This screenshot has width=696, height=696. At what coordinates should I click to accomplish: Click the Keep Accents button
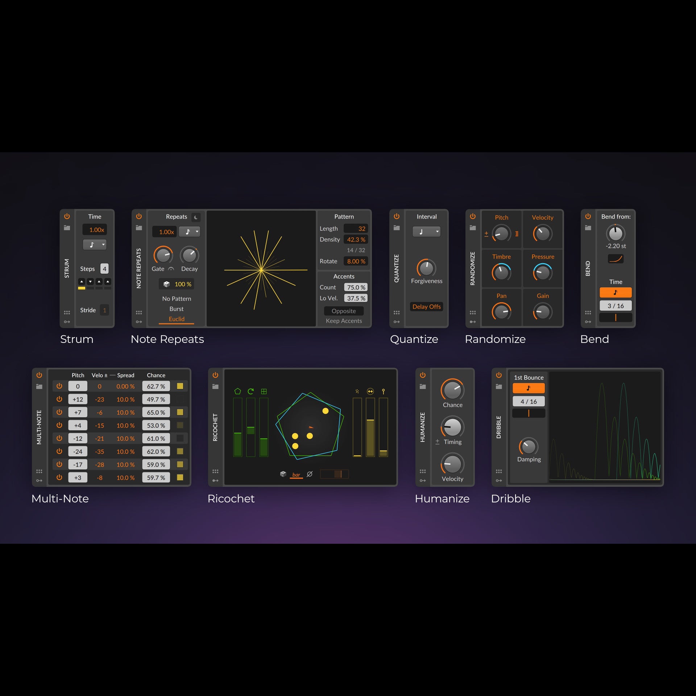(344, 321)
